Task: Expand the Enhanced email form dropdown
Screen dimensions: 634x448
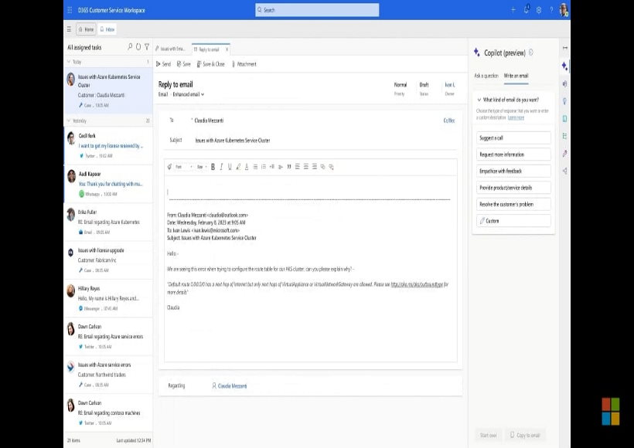Action: point(188,94)
